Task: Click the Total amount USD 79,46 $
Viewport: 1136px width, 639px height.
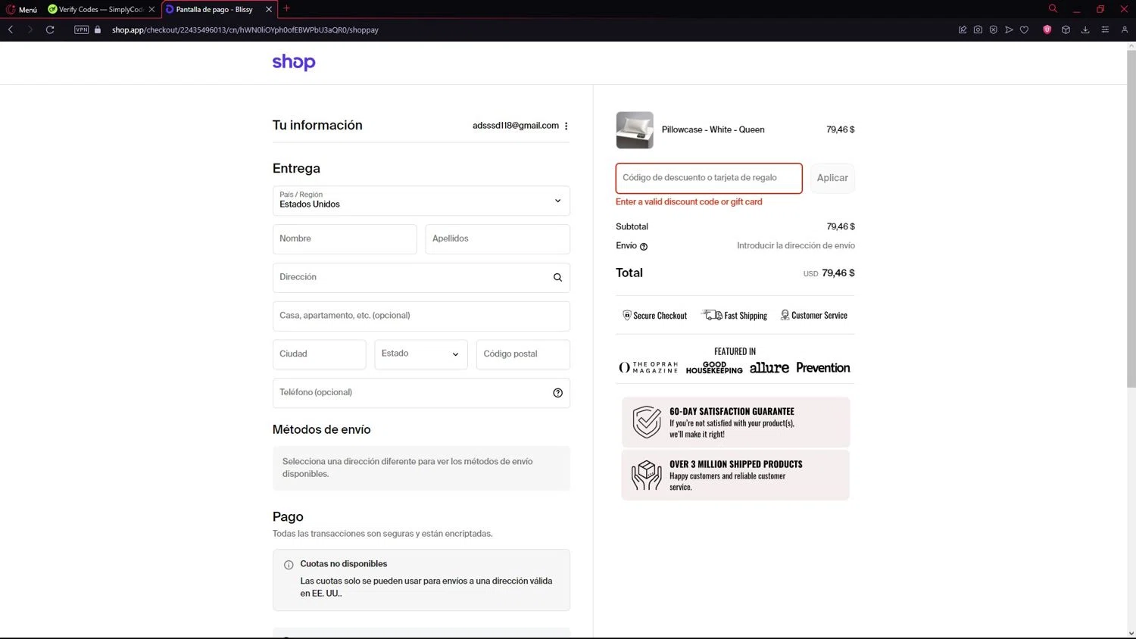Action: (829, 273)
